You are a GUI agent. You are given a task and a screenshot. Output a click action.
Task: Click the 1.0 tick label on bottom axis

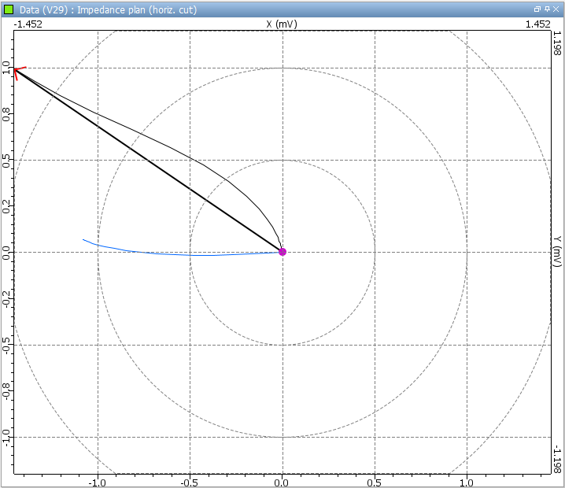(x=467, y=481)
